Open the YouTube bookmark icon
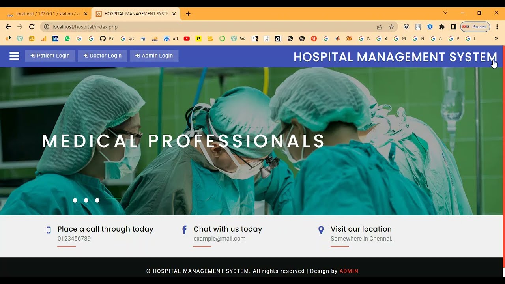This screenshot has height=284, width=505. pyautogui.click(x=187, y=39)
